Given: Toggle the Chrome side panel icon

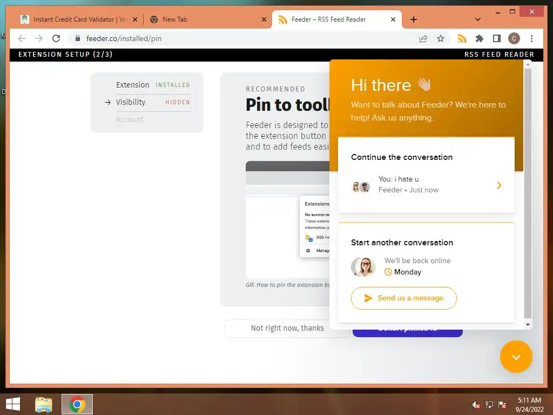Looking at the screenshot, I should tap(497, 38).
